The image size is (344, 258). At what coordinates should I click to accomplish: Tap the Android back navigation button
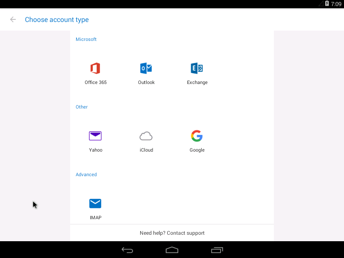pos(127,250)
